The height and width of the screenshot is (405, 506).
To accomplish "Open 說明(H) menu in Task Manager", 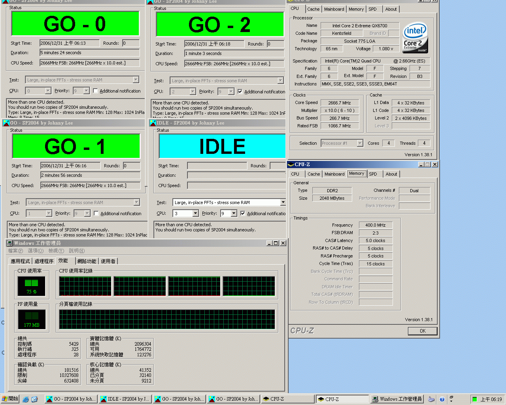I will point(77,251).
